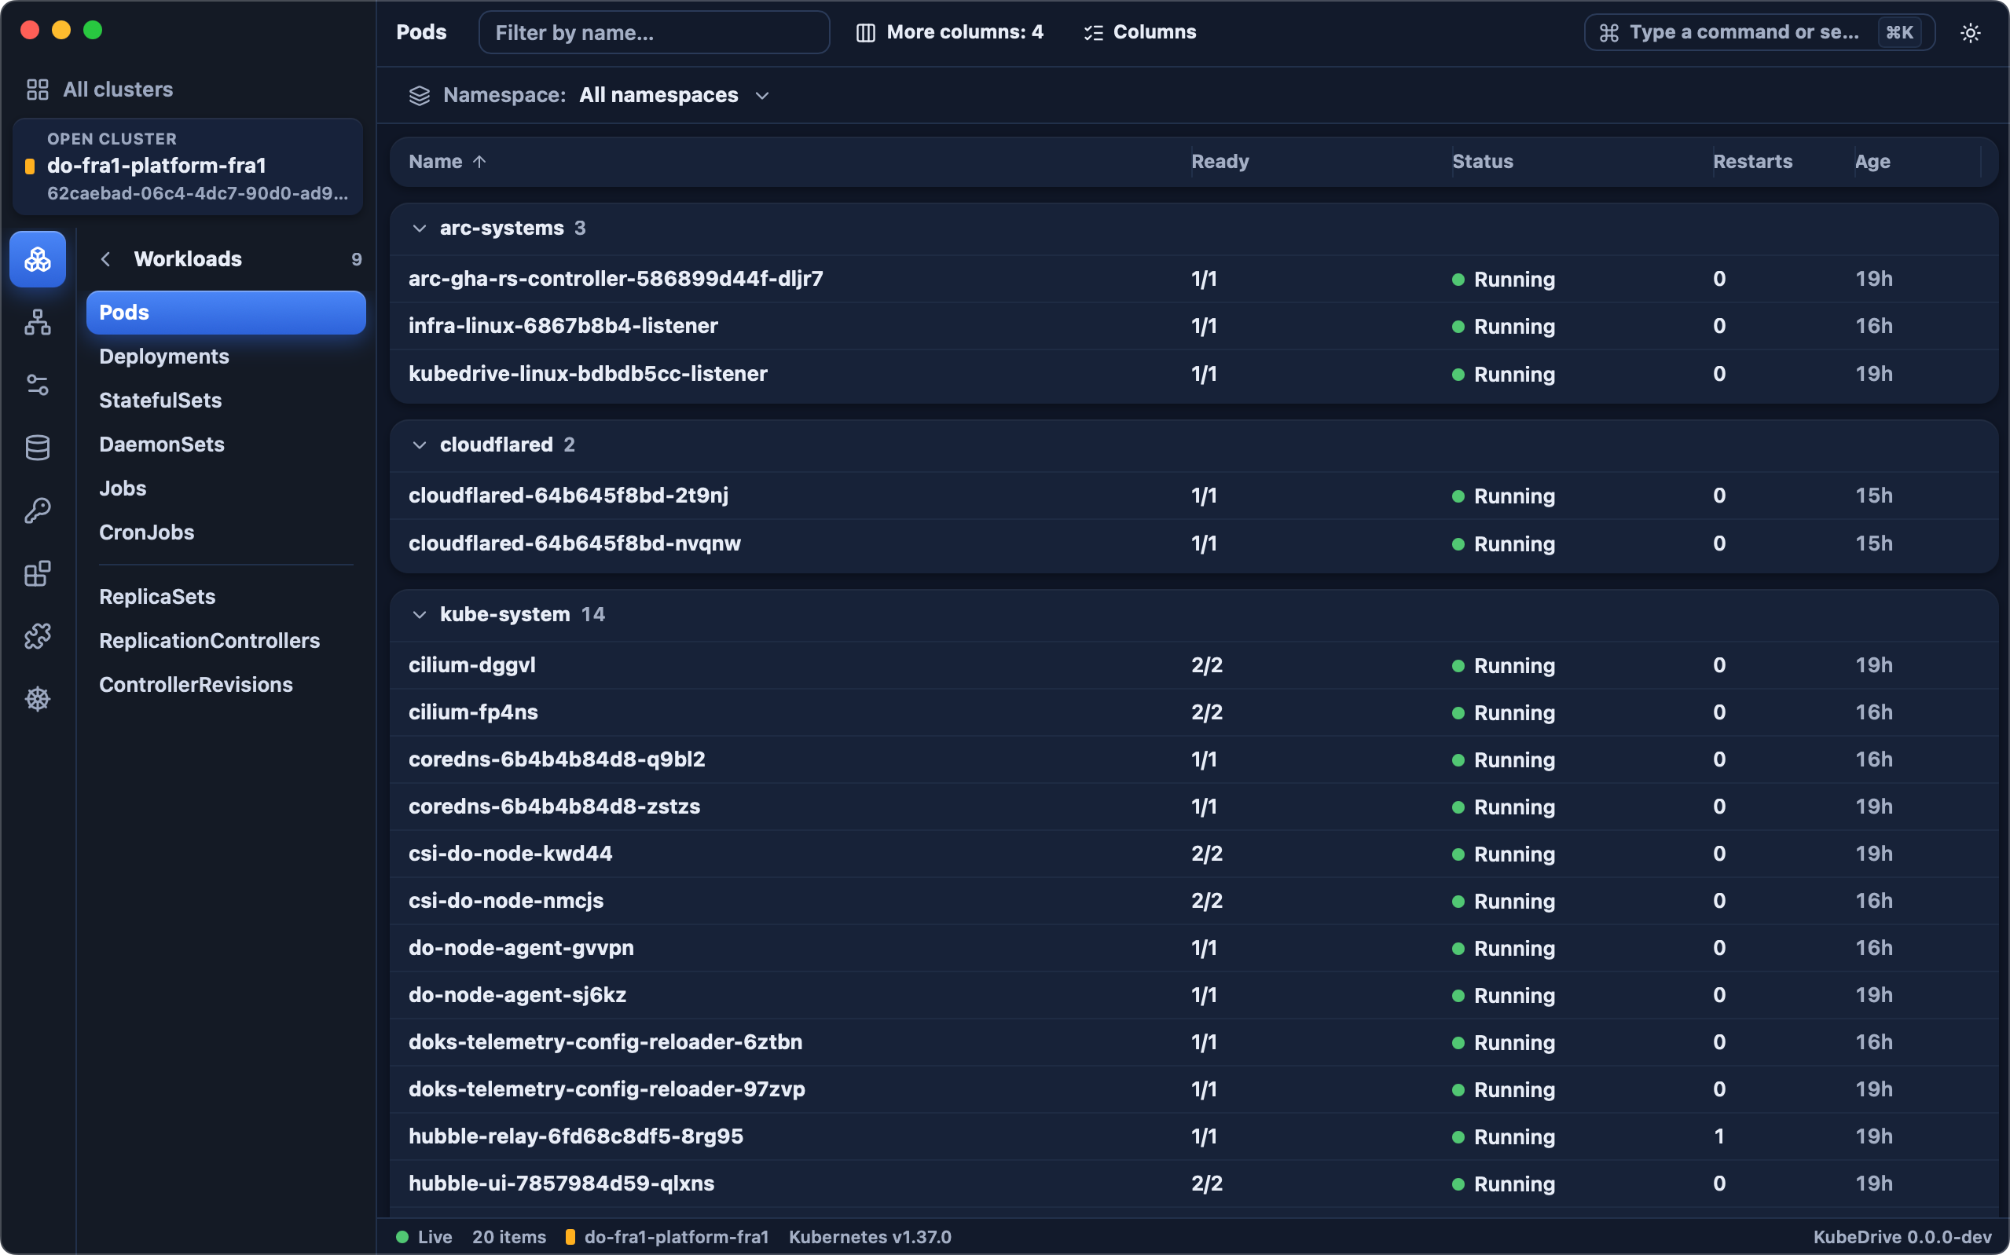Collapse the arc-systems namespace group
2010x1255 pixels.
click(420, 229)
